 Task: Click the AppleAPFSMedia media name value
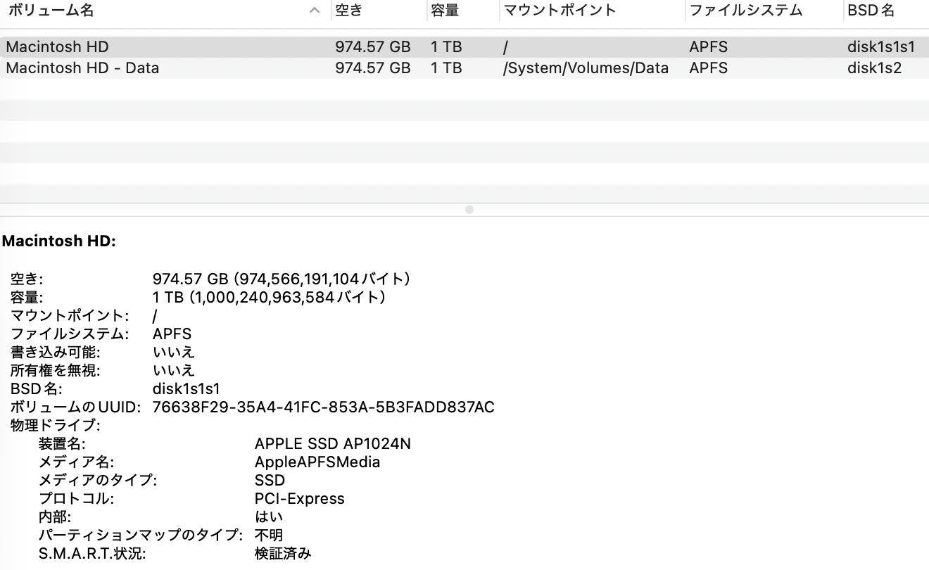point(317,462)
